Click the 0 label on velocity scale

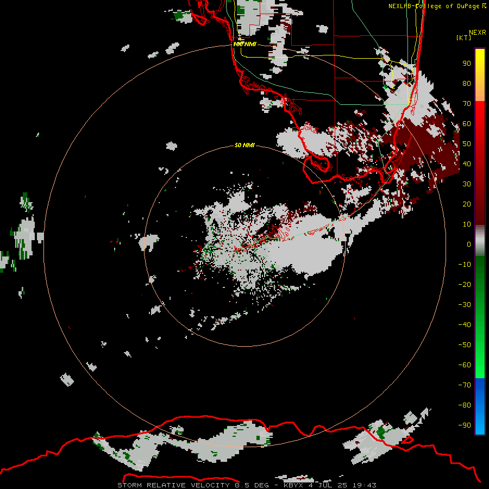469,244
